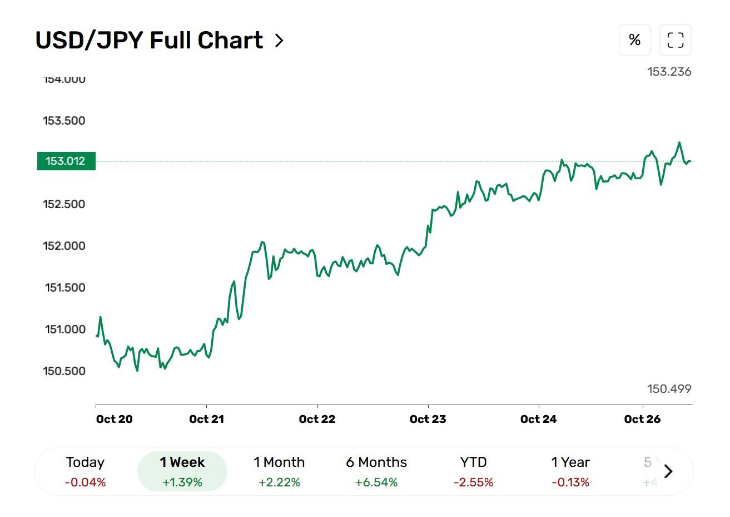Image resolution: width=730 pixels, height=517 pixels.
Task: Click the Oct 23 date marker
Action: (428, 419)
